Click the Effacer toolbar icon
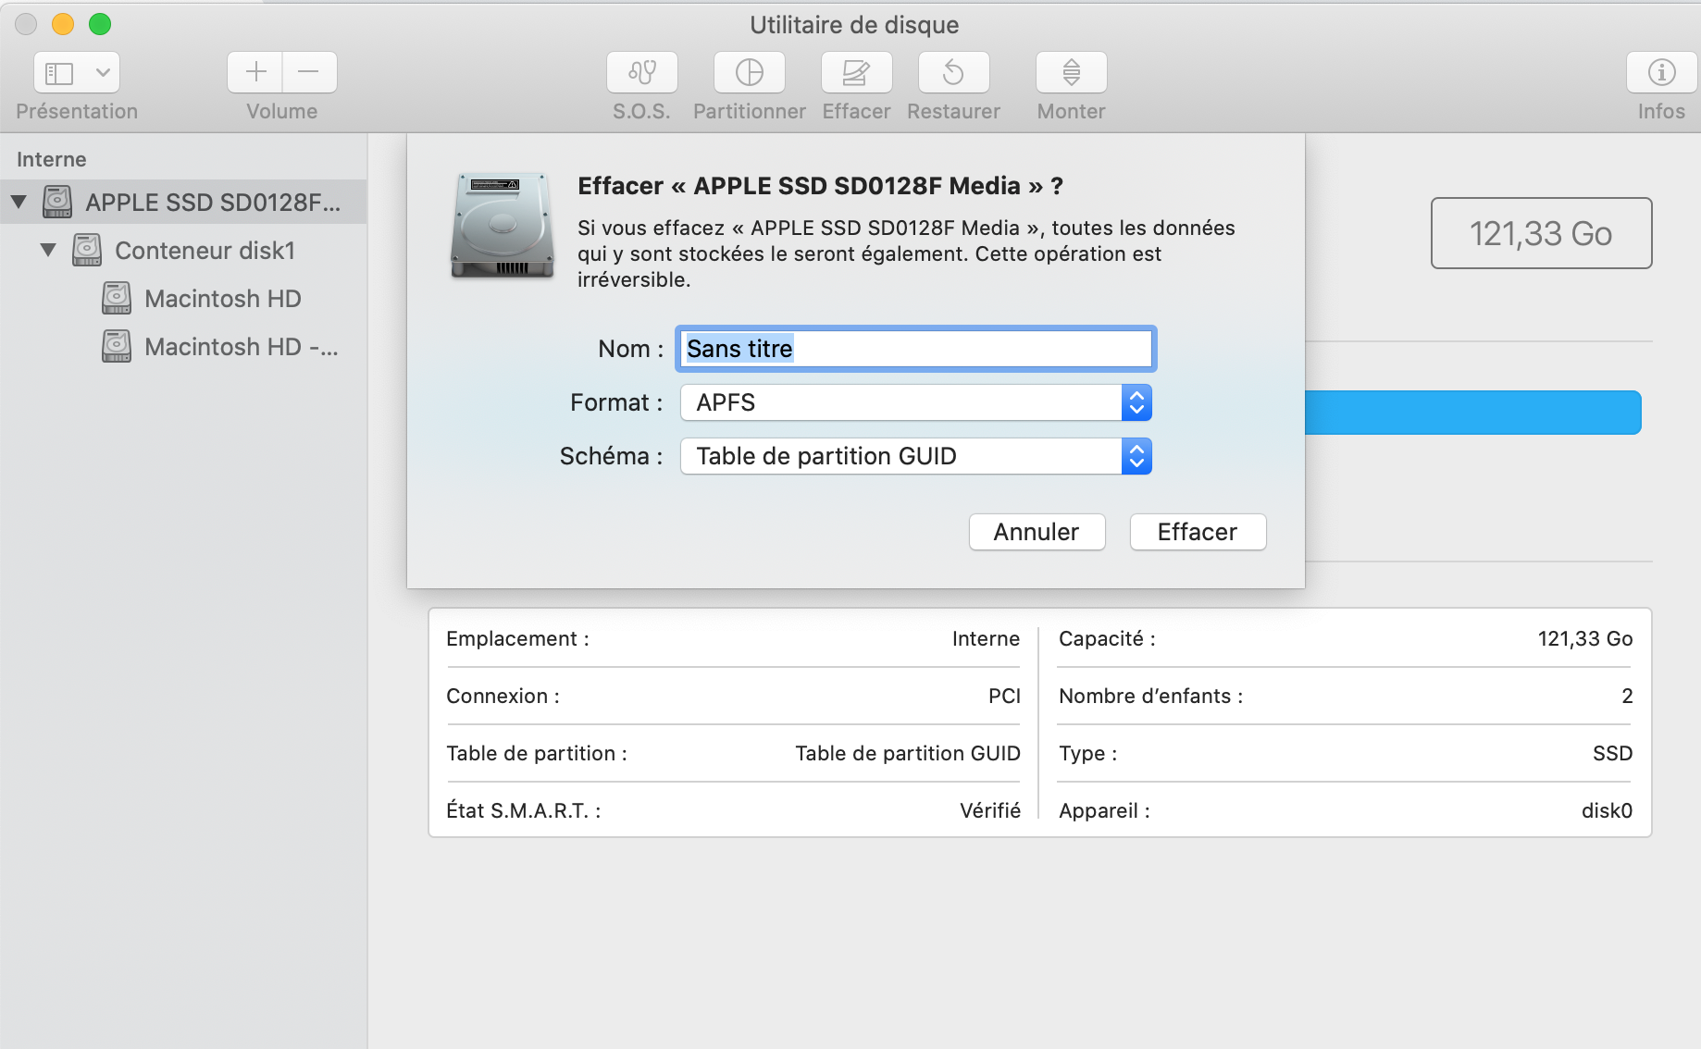 pos(856,72)
